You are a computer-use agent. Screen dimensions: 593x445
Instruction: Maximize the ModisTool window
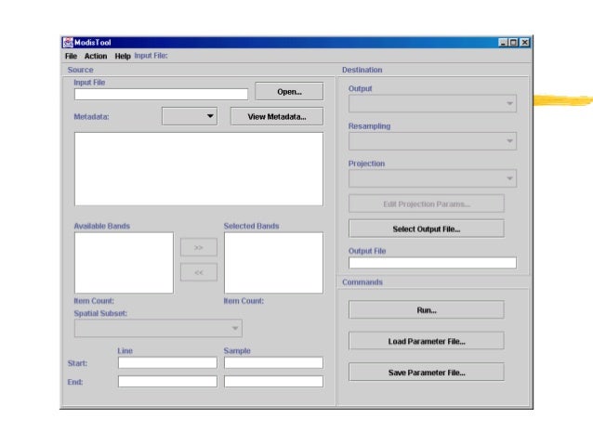(x=513, y=43)
